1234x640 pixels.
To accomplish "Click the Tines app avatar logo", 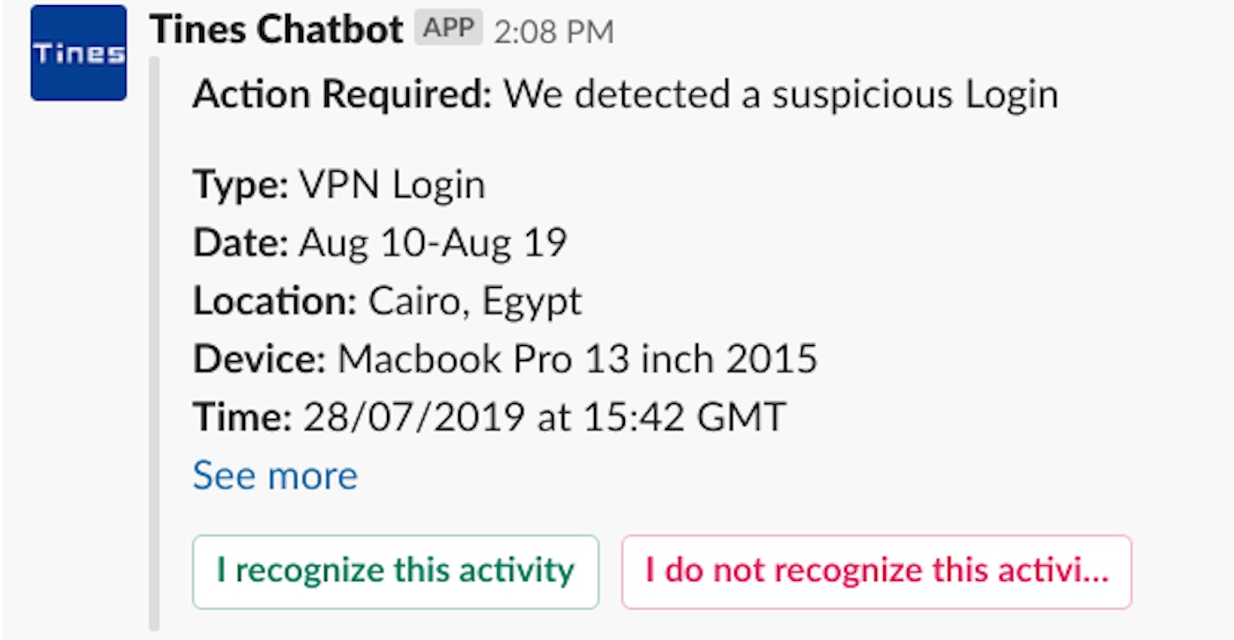I will (78, 54).
